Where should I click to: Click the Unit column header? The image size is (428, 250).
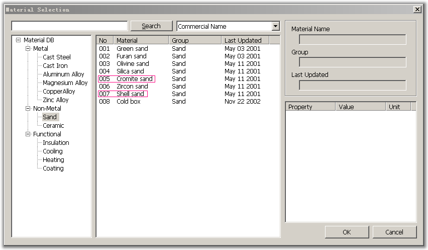click(398, 107)
